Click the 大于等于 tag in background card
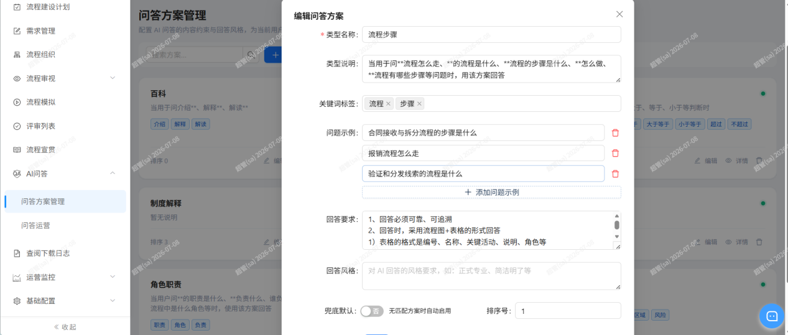Image resolution: width=788 pixels, height=335 pixels. [657, 124]
